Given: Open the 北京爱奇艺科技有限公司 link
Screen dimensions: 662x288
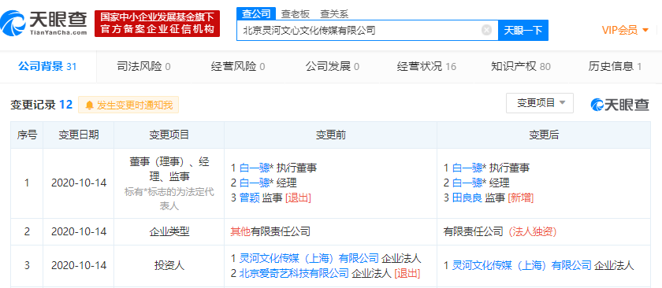Looking at the screenshot, I should [x=294, y=273].
